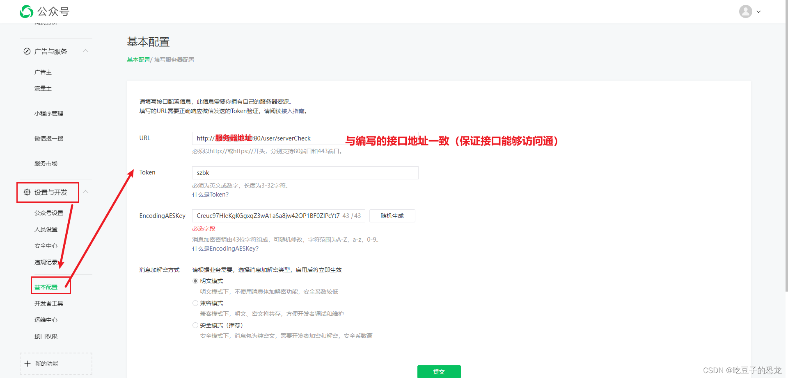Open 接口权限 page

coord(46,336)
